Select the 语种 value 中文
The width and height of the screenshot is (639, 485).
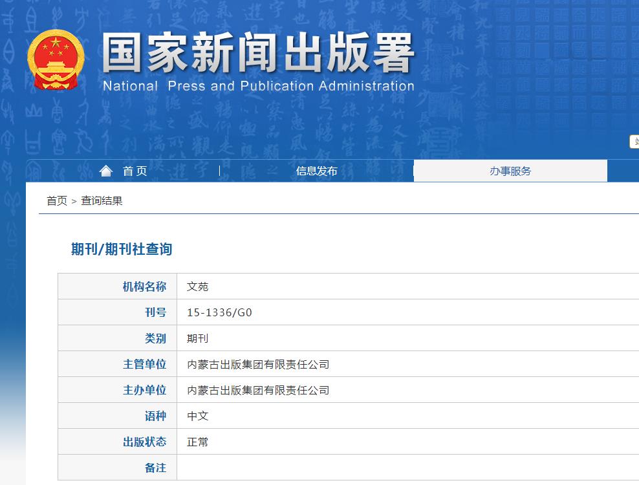click(199, 415)
